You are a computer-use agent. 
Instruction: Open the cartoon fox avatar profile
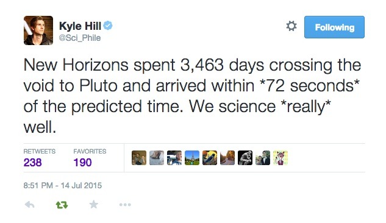(x=281, y=158)
